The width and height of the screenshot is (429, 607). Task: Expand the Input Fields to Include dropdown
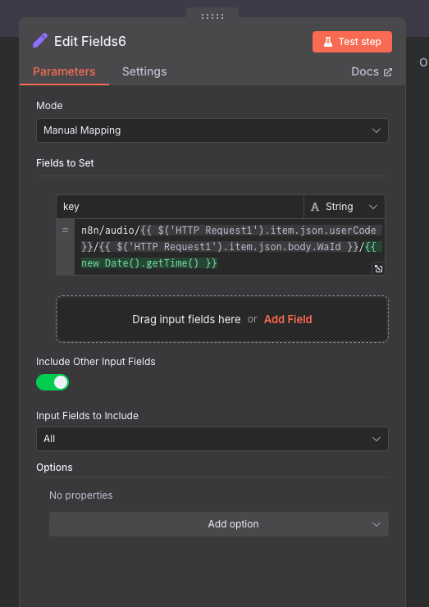[212, 439]
